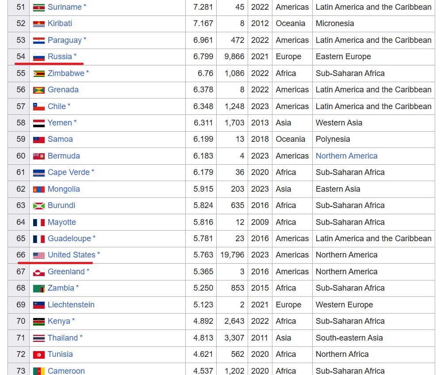Follow the Liechtenstein link

click(x=71, y=304)
